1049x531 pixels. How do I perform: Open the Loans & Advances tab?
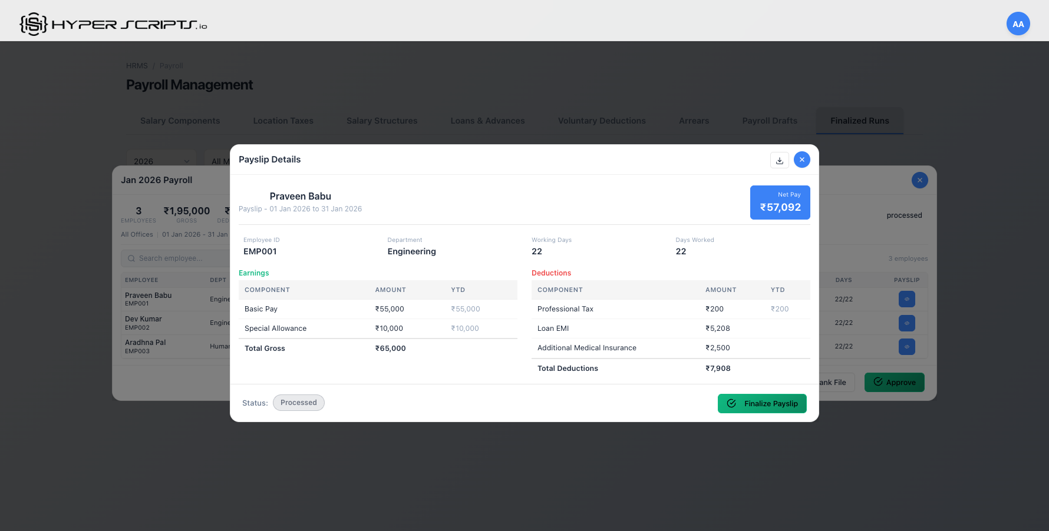[x=487, y=121]
